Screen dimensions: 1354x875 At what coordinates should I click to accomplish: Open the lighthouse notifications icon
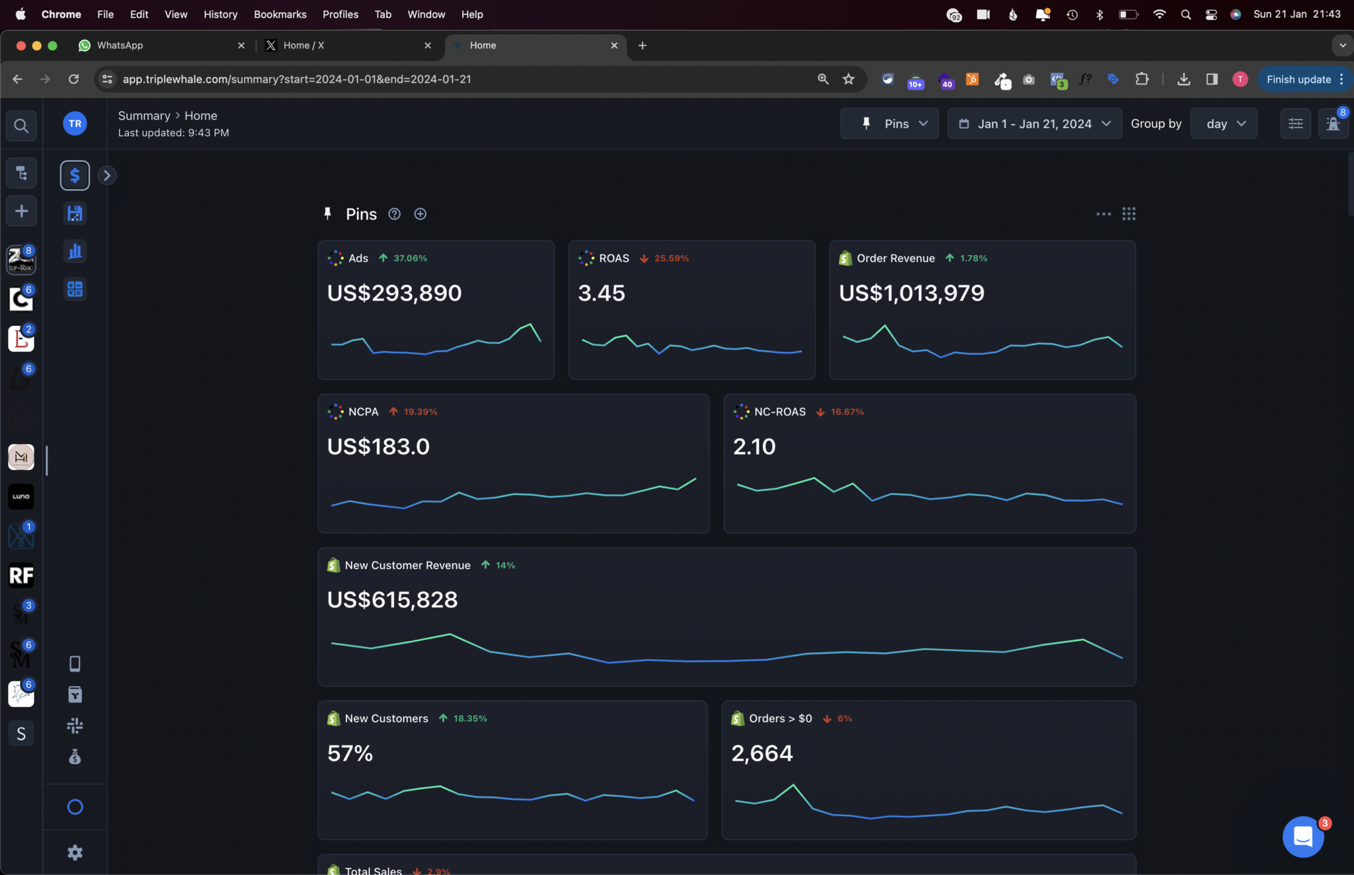1334,124
